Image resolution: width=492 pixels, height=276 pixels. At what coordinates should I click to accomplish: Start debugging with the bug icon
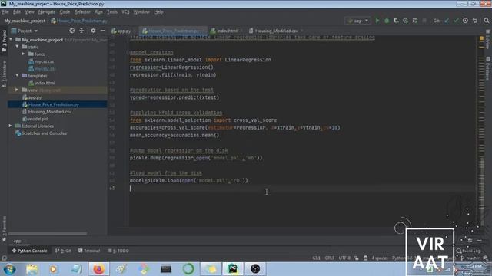387,21
